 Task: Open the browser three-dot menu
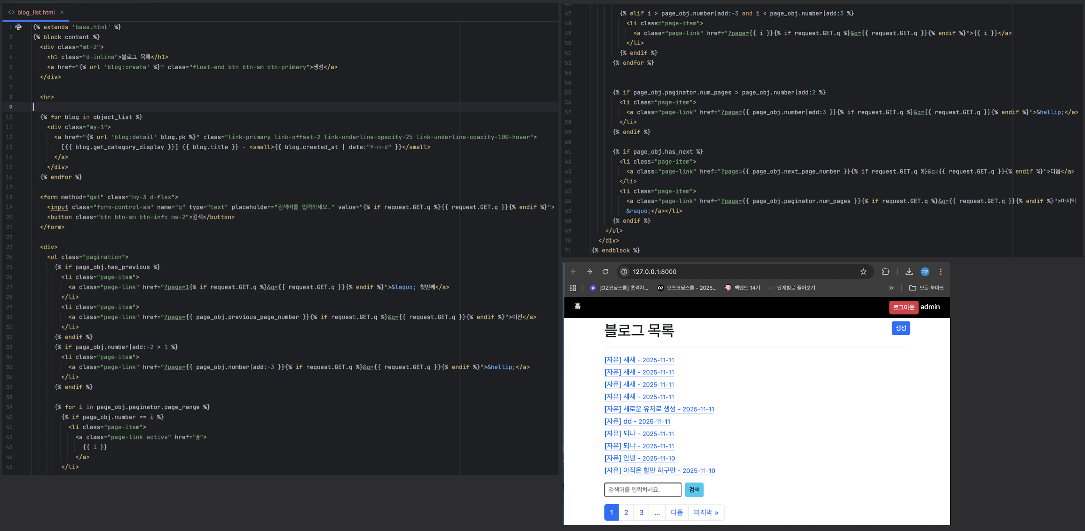pos(940,272)
